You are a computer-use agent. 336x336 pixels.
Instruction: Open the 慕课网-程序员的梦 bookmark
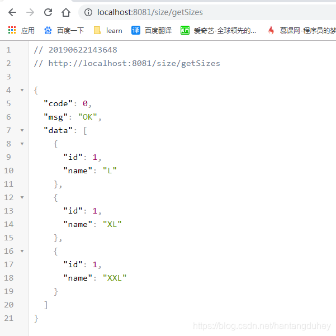point(307,31)
